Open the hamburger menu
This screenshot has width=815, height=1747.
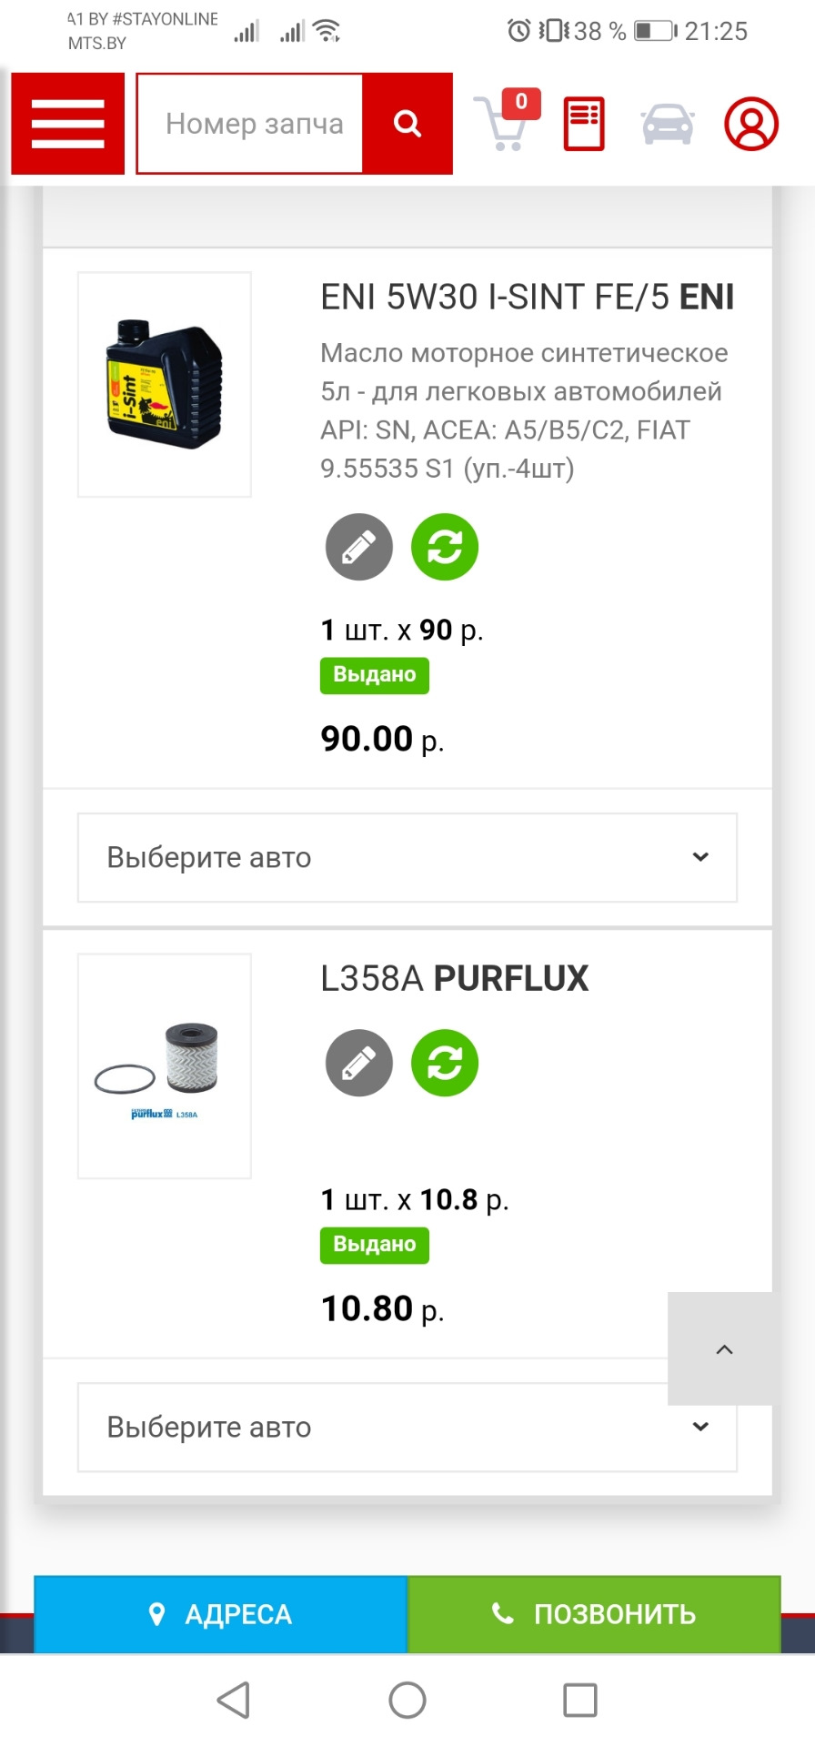pyautogui.click(x=68, y=124)
